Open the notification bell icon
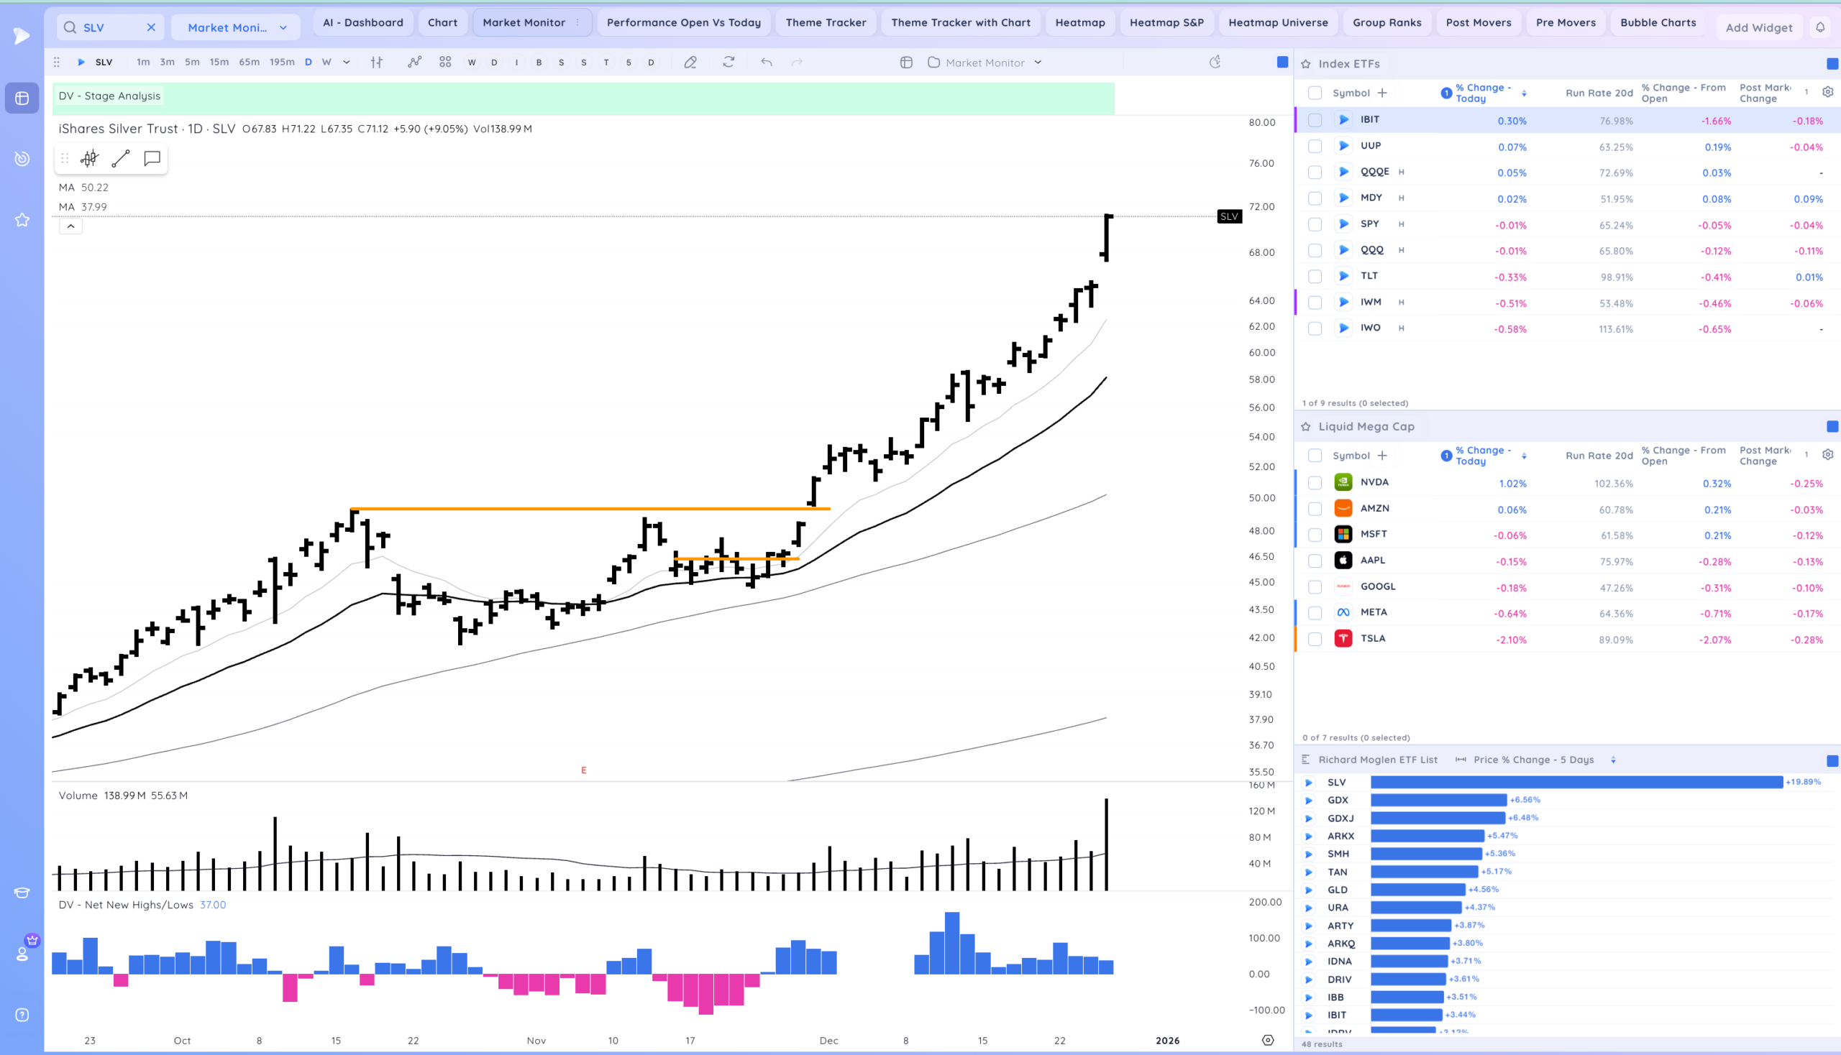Image resolution: width=1841 pixels, height=1055 pixels. (x=1820, y=27)
